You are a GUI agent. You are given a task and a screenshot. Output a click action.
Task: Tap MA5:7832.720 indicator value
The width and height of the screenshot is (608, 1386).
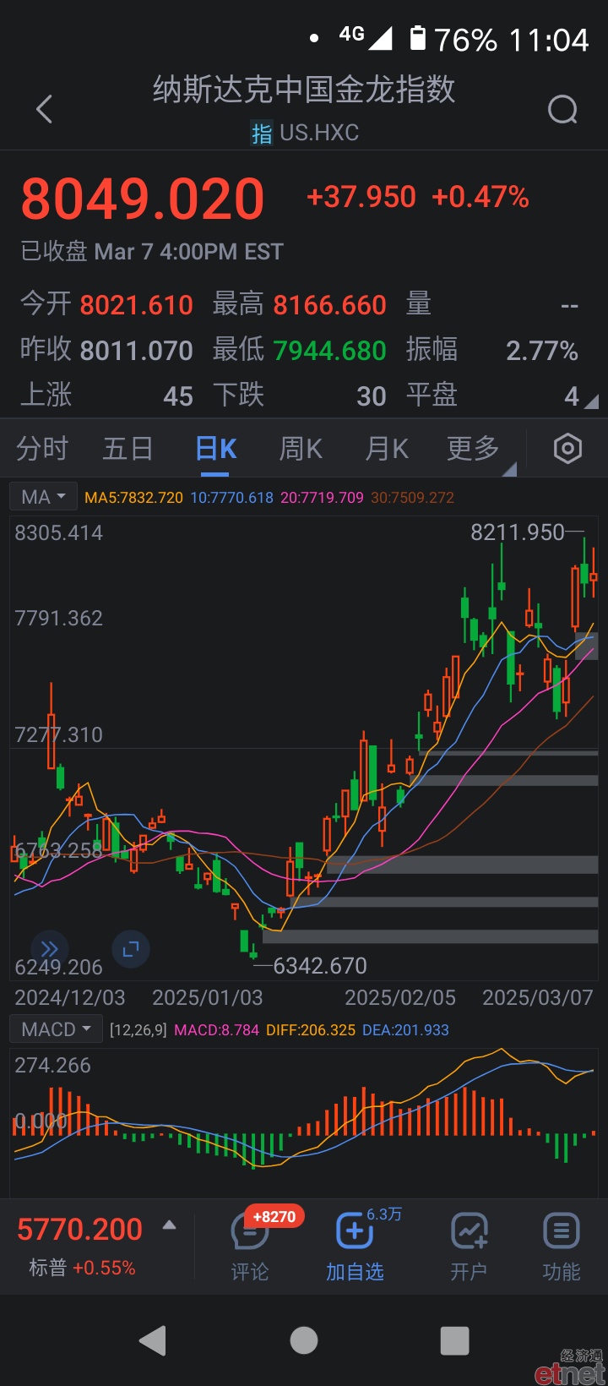[x=133, y=498]
